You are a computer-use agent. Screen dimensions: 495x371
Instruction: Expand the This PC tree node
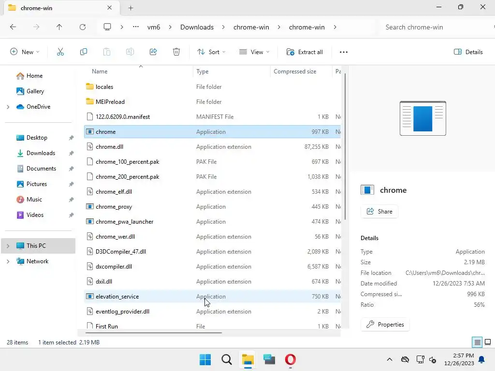tap(8, 246)
